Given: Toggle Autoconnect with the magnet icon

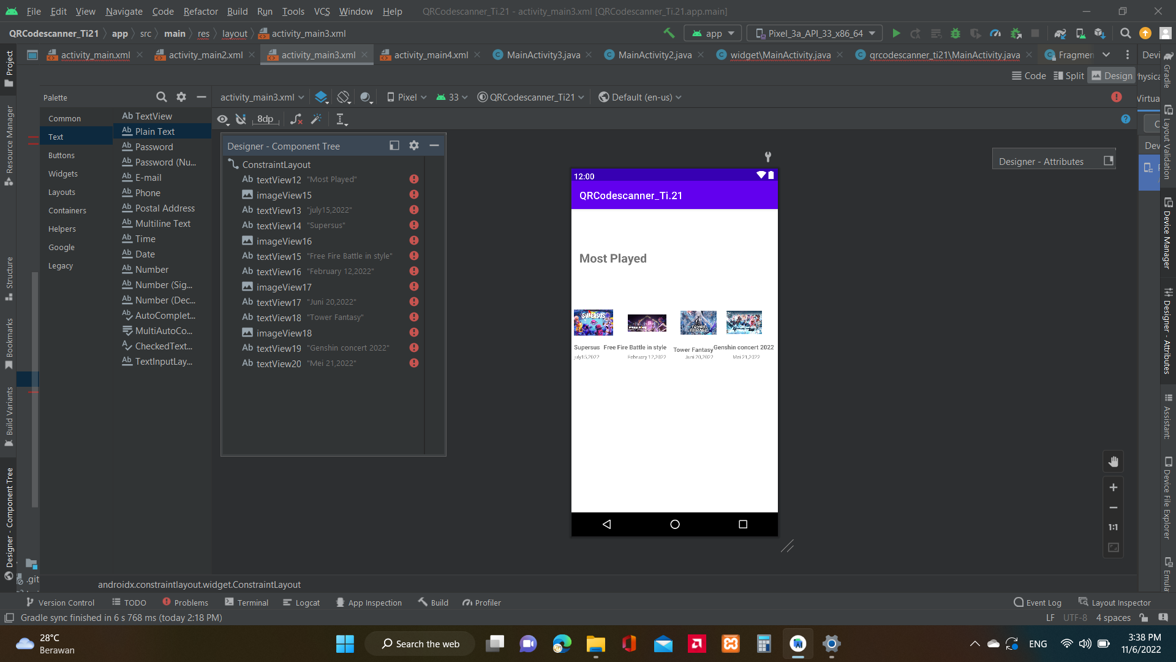Looking at the screenshot, I should point(241,119).
